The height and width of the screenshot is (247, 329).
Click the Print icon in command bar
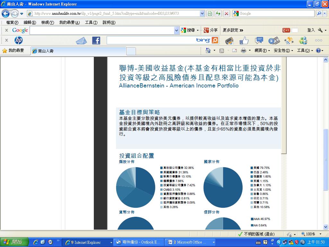pos(244,50)
